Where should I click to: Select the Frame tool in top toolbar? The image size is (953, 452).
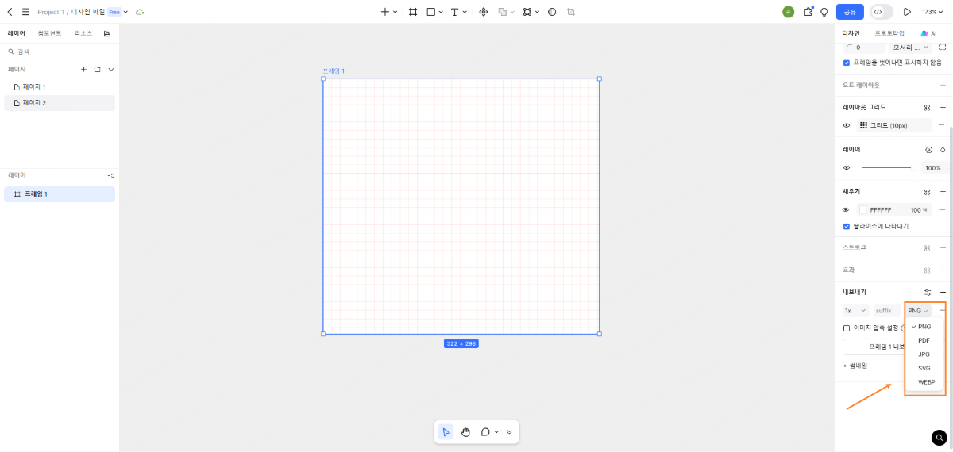413,12
